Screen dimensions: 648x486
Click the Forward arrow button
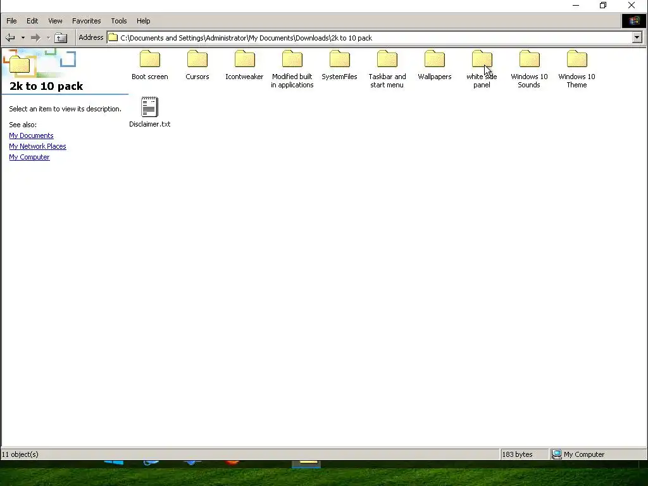[35, 38]
